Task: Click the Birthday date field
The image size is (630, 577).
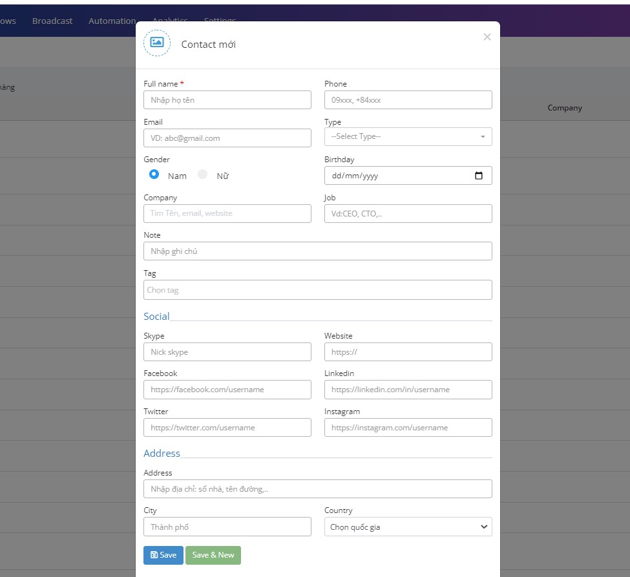Action: click(x=408, y=176)
